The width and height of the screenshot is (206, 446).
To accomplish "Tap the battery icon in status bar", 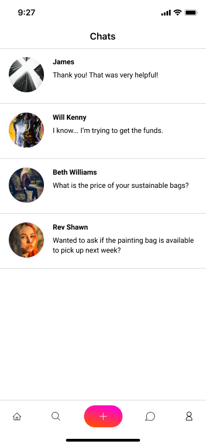I will click(191, 13).
